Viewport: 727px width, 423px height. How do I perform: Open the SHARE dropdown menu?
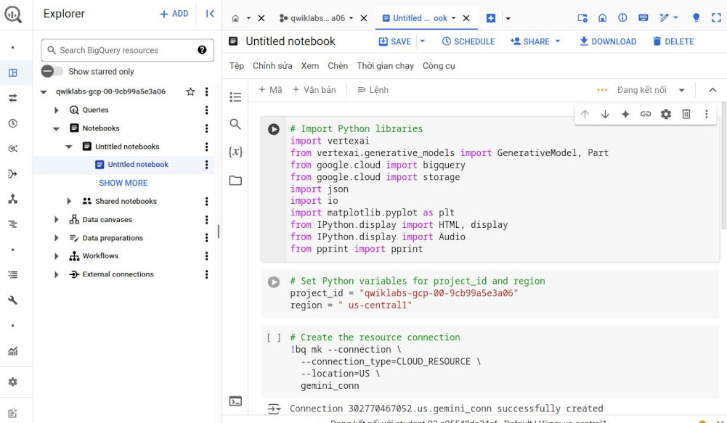pyautogui.click(x=535, y=41)
